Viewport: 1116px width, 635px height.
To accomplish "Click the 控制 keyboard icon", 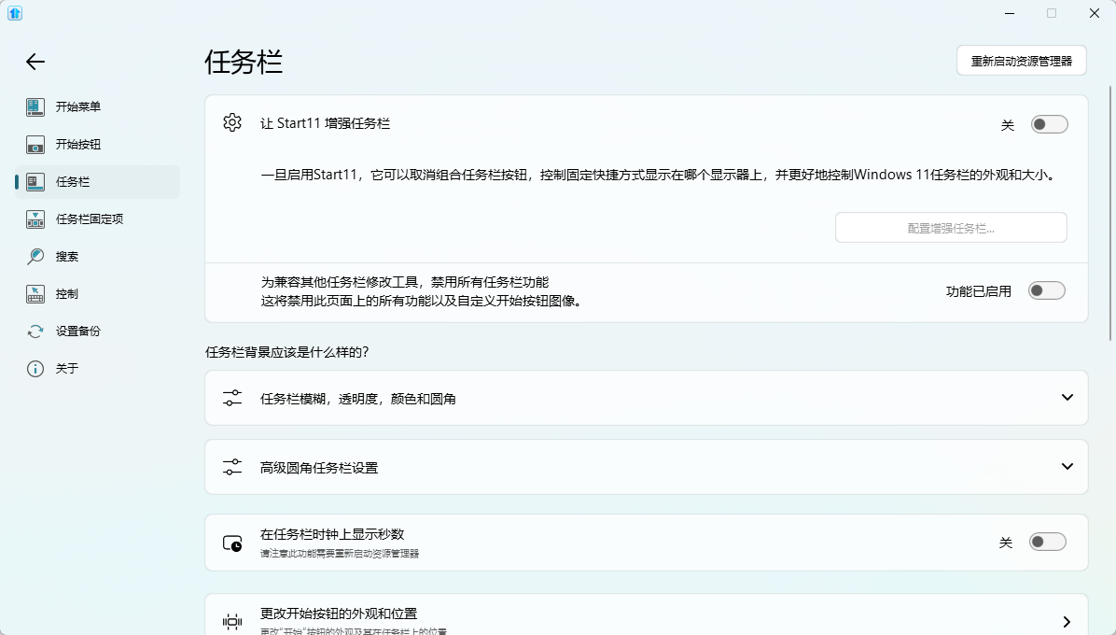I will [x=35, y=294].
